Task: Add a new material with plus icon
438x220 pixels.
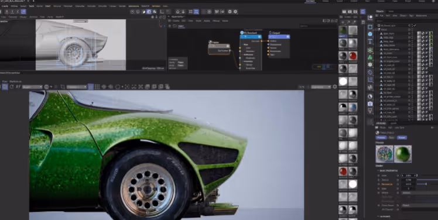Action: point(343,22)
